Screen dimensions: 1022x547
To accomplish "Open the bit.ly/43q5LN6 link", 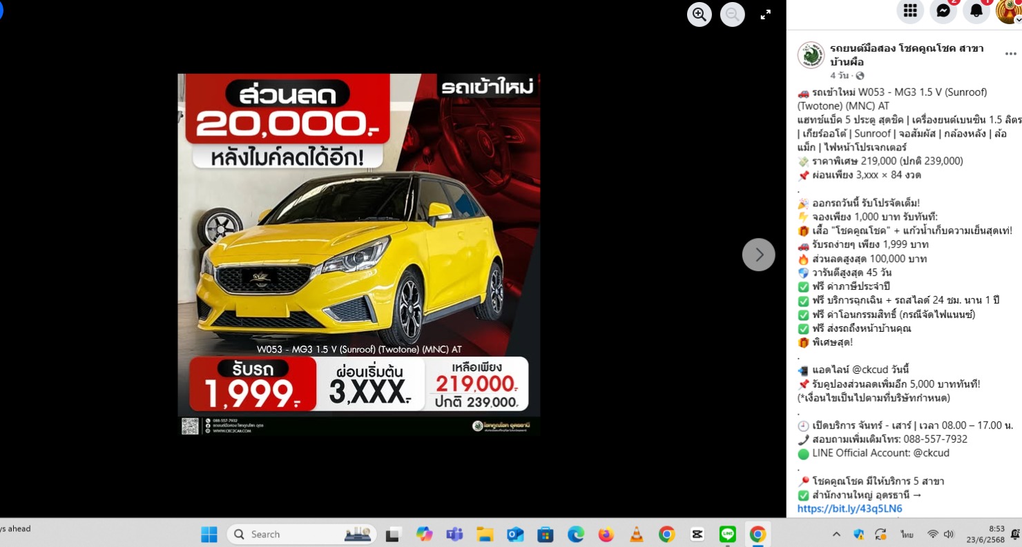I will tap(849, 509).
